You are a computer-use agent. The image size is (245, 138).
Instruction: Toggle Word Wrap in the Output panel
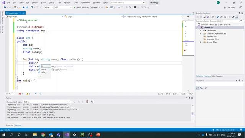(92, 102)
